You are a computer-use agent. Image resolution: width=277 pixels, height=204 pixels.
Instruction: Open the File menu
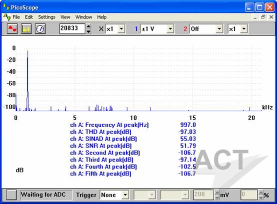[x=16, y=17]
